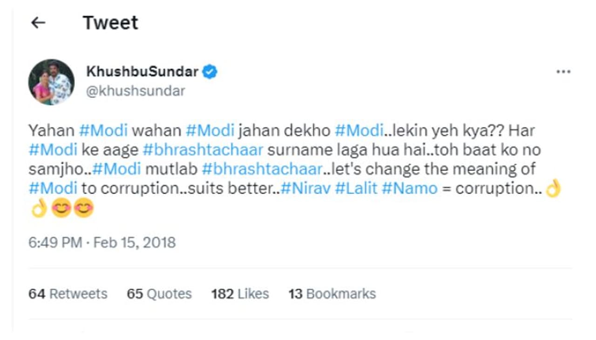Click the KhushbuSundar display name
The height and width of the screenshot is (340, 596).
point(142,72)
